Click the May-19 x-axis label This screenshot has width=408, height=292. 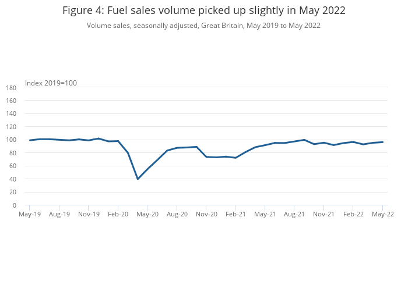tap(30, 214)
